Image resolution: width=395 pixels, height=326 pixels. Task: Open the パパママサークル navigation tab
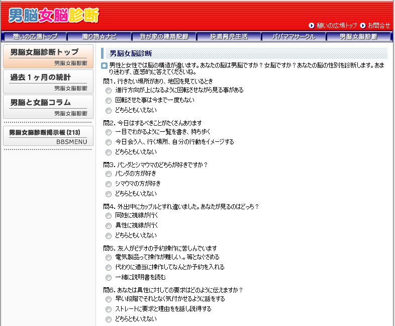(x=293, y=37)
